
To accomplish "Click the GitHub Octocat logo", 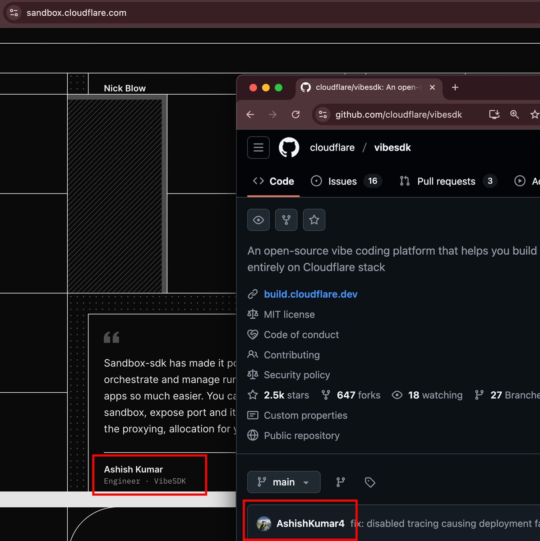I will [x=289, y=147].
